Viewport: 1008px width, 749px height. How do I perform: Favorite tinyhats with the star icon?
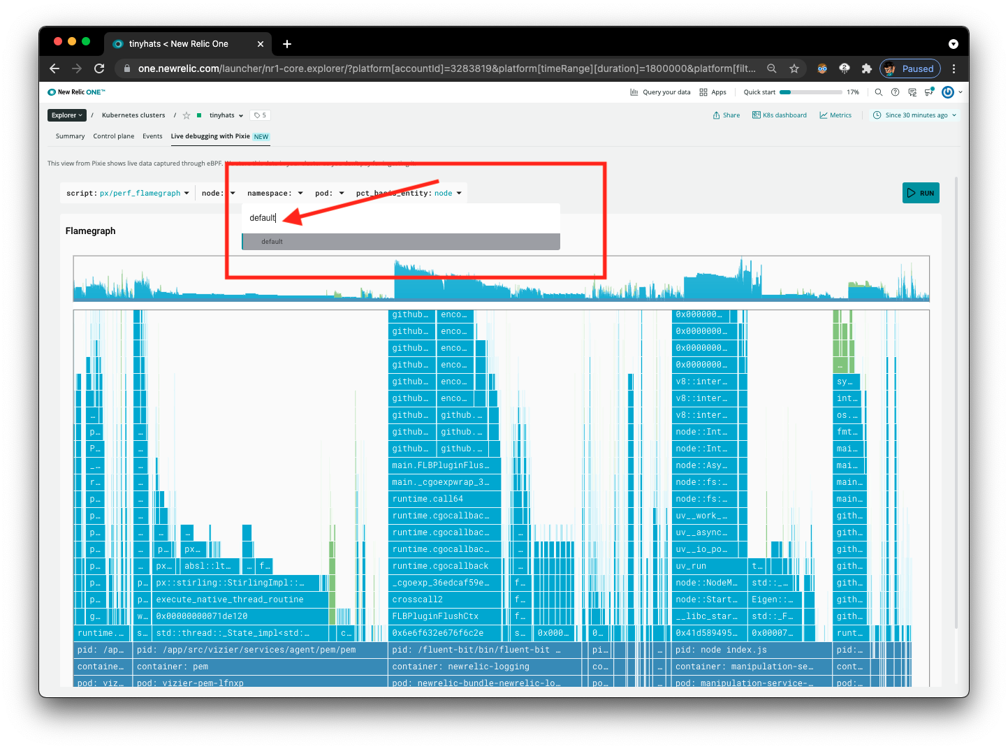(x=187, y=115)
